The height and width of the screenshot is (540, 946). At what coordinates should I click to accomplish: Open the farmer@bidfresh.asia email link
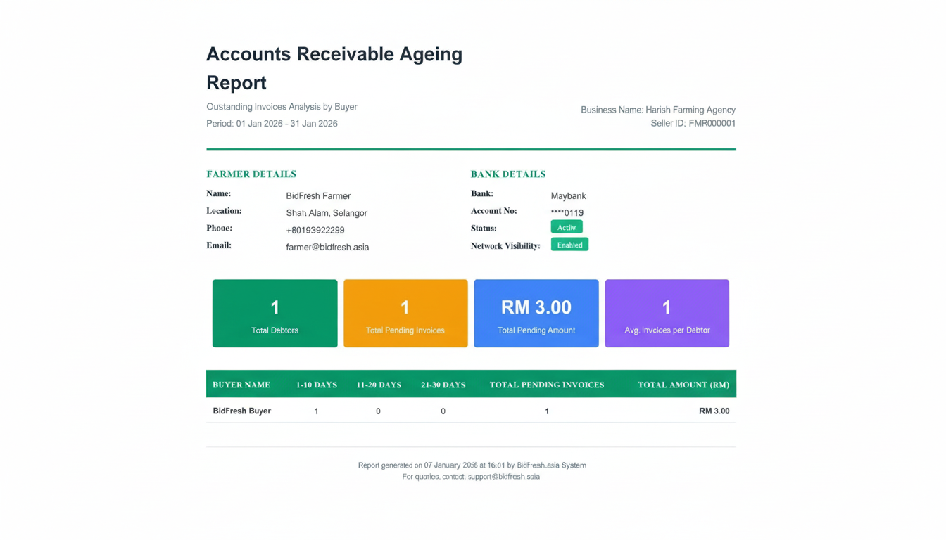click(327, 247)
